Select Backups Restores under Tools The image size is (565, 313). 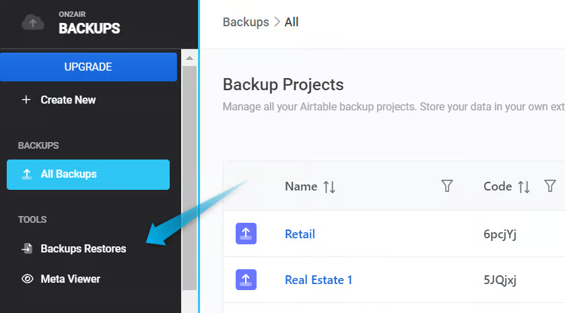pyautogui.click(x=83, y=249)
